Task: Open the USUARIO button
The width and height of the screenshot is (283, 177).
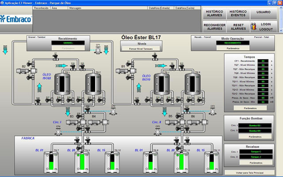Action: (264, 13)
